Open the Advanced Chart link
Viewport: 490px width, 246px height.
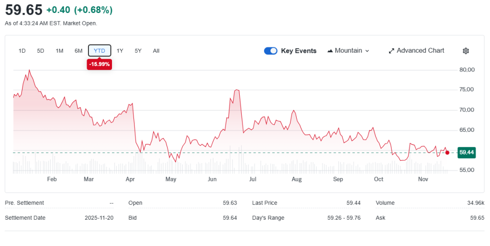pyautogui.click(x=416, y=51)
